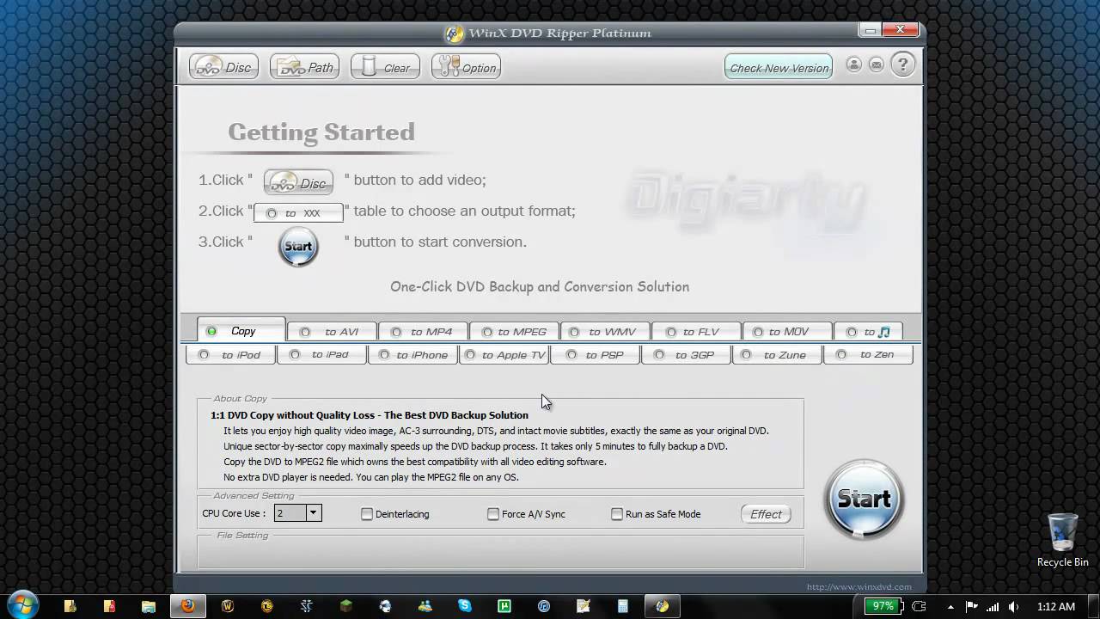Open the Effect button

coord(766,514)
